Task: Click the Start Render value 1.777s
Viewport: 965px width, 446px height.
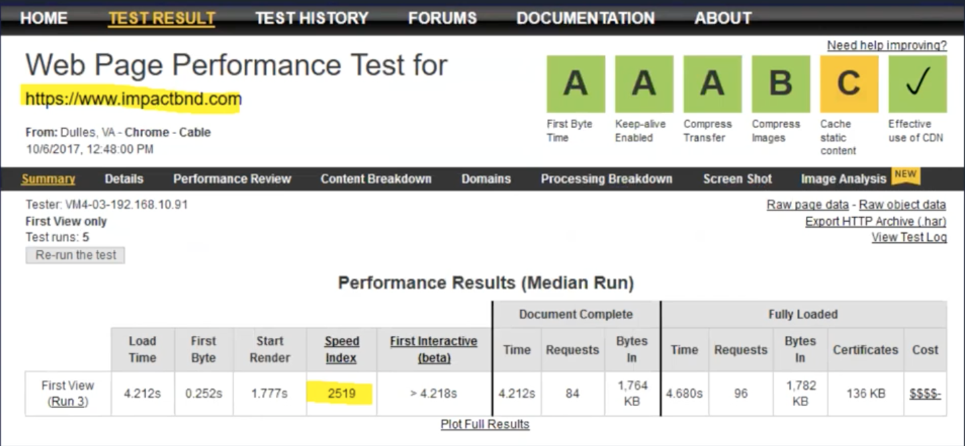Action: pyautogui.click(x=269, y=394)
